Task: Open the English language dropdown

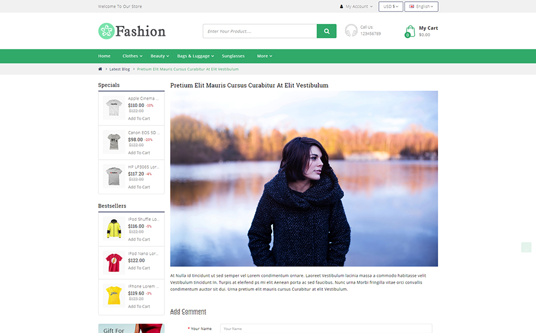Action: tap(421, 7)
